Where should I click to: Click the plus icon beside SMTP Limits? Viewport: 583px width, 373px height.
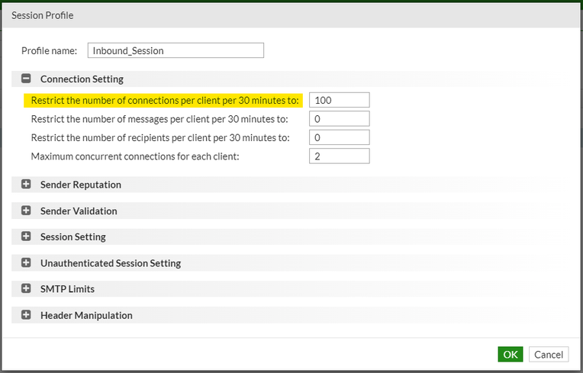point(26,289)
